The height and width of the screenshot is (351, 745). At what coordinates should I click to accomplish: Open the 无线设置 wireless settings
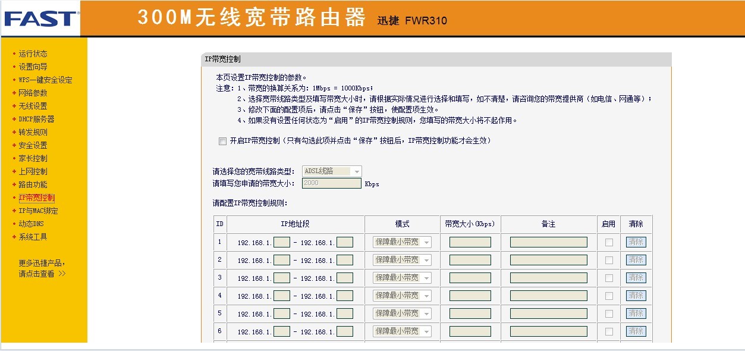click(32, 106)
